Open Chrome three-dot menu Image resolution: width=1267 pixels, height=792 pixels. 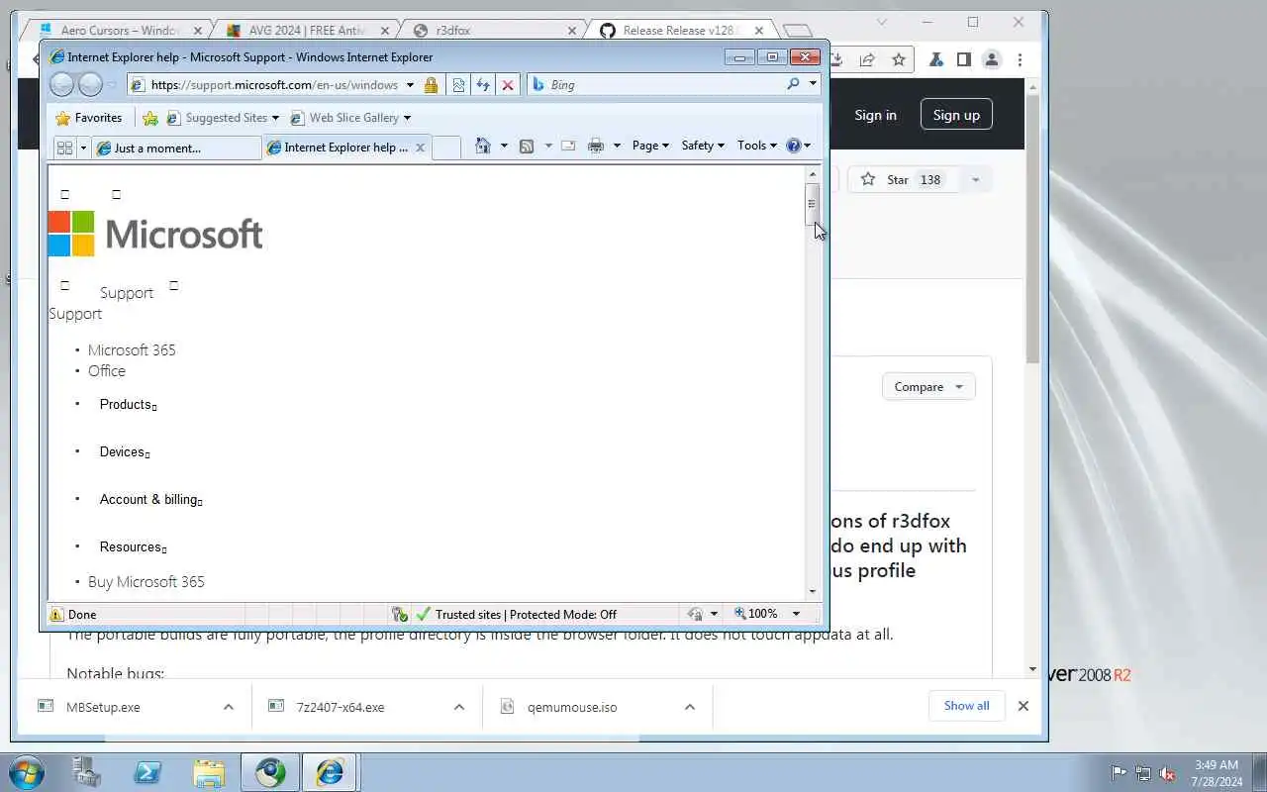tap(1019, 59)
